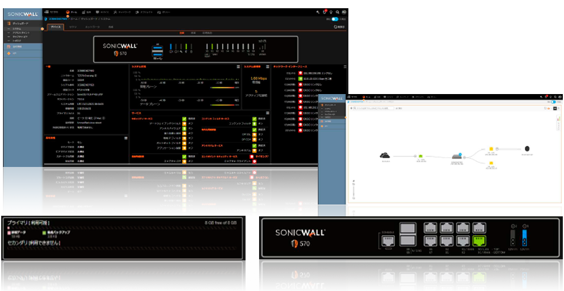The height and width of the screenshot is (291, 564).
Task: Click the topology search field
Action: coord(372,108)
